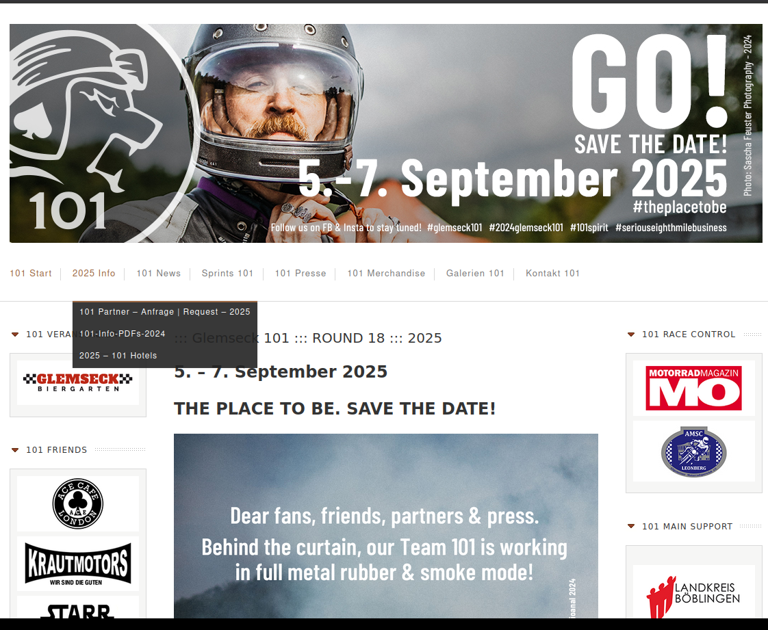This screenshot has height=630, width=768.
Task: Open Galerien 101 from navigation
Action: pyautogui.click(x=475, y=273)
